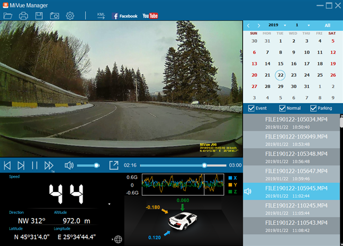
Task: Select January 15 on the calendar
Action: click(x=281, y=63)
